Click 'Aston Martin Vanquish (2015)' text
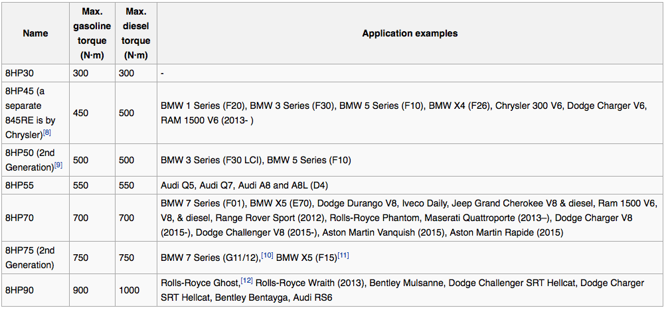Image resolution: width=668 pixels, height=310 pixels. [x=383, y=232]
